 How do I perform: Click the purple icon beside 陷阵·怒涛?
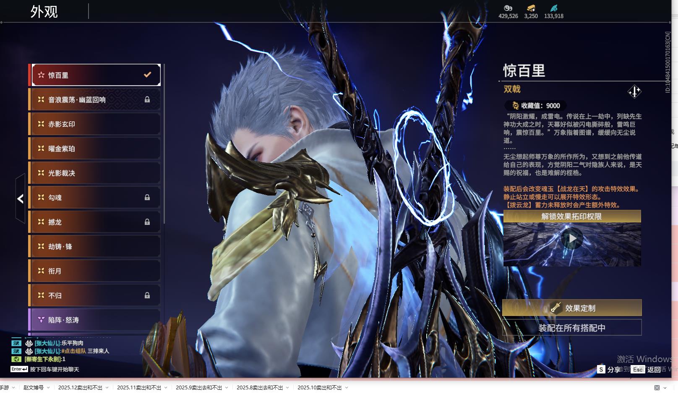41,320
